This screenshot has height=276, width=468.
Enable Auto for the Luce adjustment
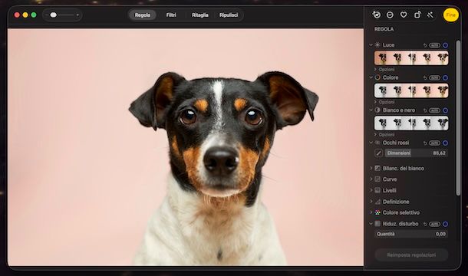click(x=434, y=45)
